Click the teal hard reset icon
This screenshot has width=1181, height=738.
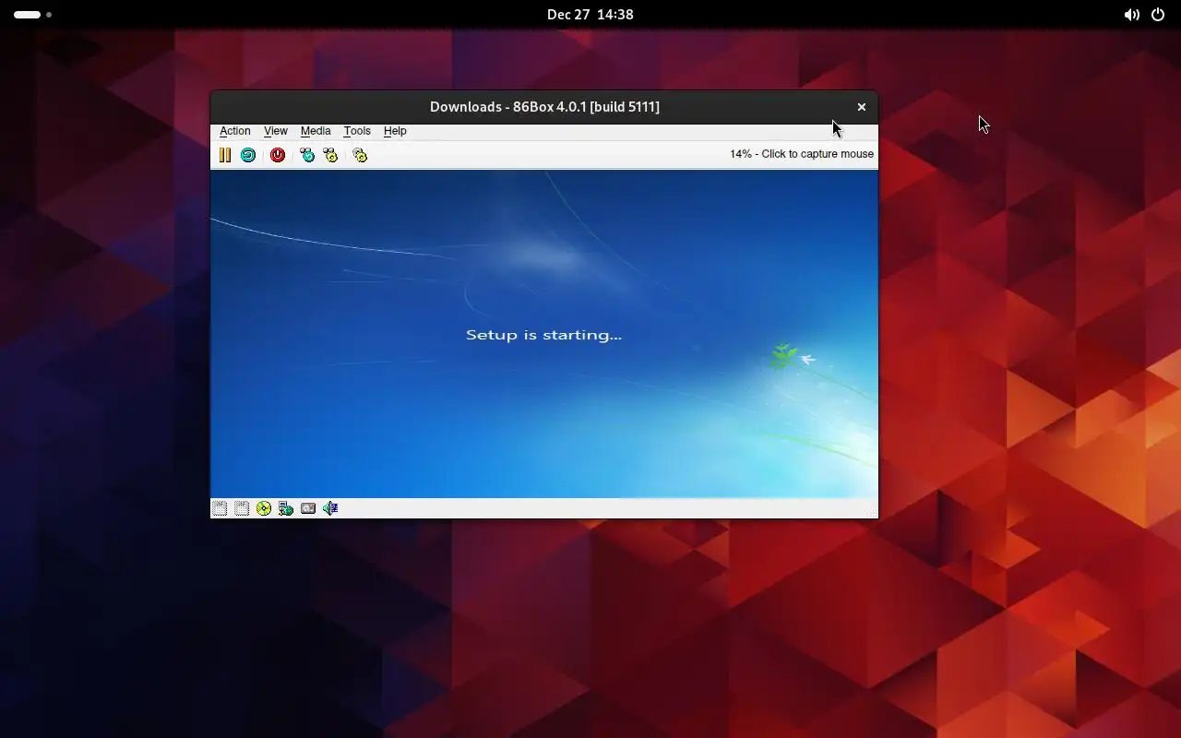click(x=248, y=155)
